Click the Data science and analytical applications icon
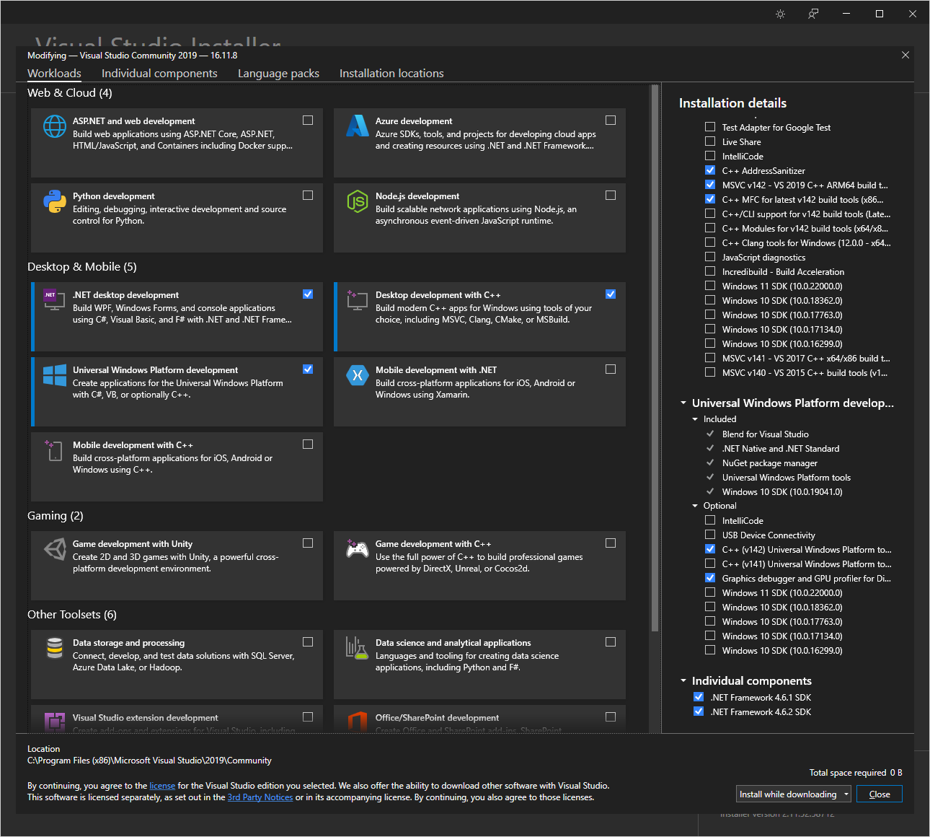930x837 pixels. coord(358,648)
